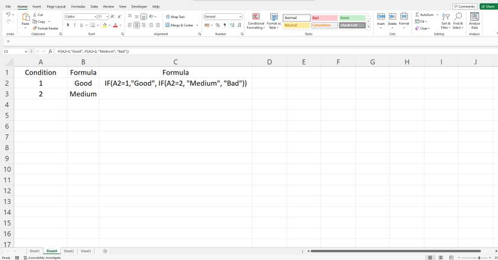The height and width of the screenshot is (260, 498).
Task: Open the Formulas ribbon tab
Action: click(x=78, y=7)
